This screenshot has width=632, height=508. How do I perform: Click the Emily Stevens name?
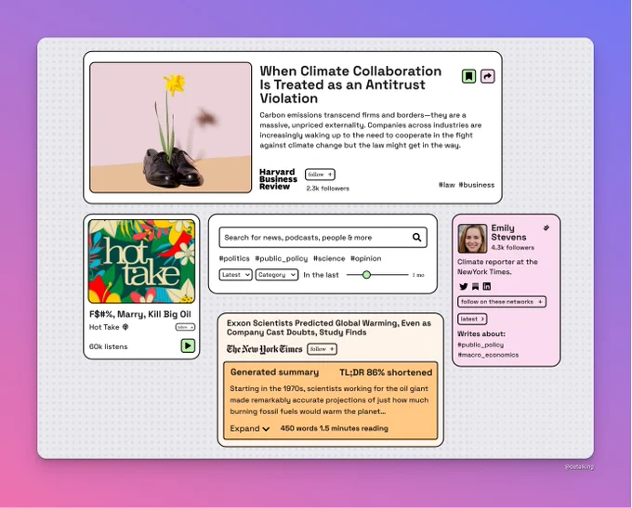point(508,232)
